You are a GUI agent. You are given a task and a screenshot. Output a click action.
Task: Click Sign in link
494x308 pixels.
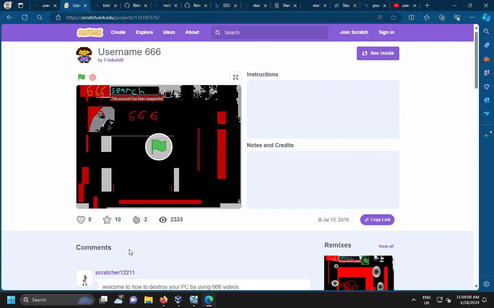[386, 33]
